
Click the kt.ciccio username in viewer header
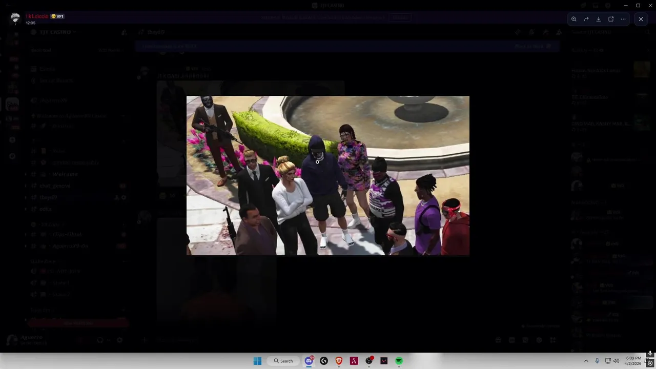tap(37, 16)
